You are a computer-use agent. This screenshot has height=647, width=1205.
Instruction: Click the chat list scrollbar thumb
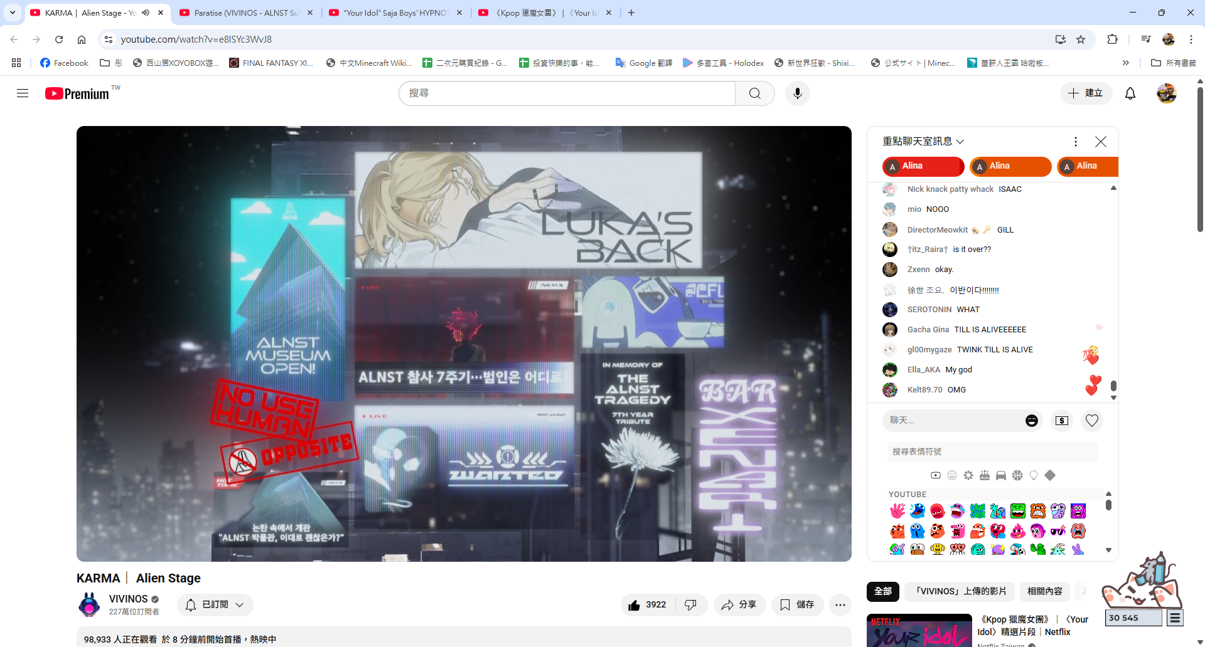(x=1113, y=386)
